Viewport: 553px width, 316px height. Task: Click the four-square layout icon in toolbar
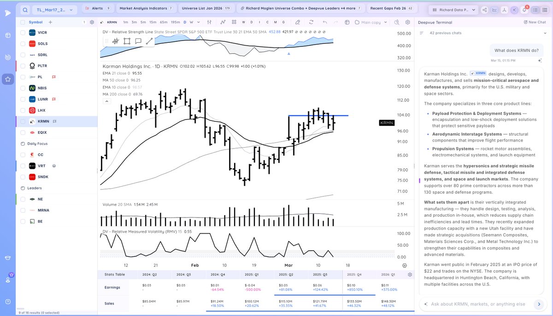coord(234,22)
